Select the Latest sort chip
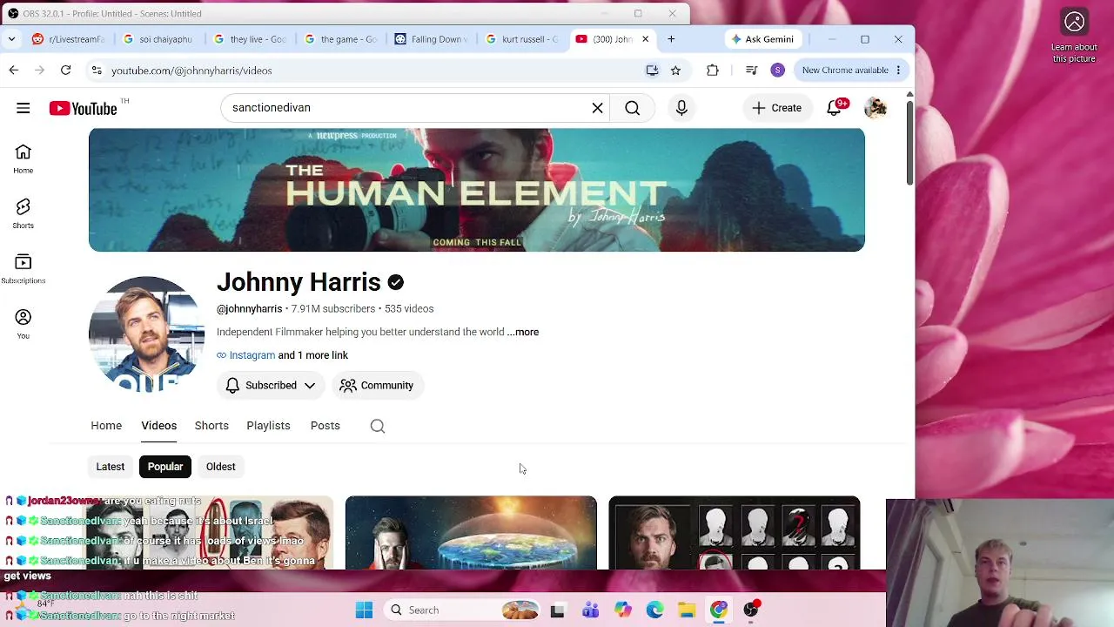 click(111, 467)
